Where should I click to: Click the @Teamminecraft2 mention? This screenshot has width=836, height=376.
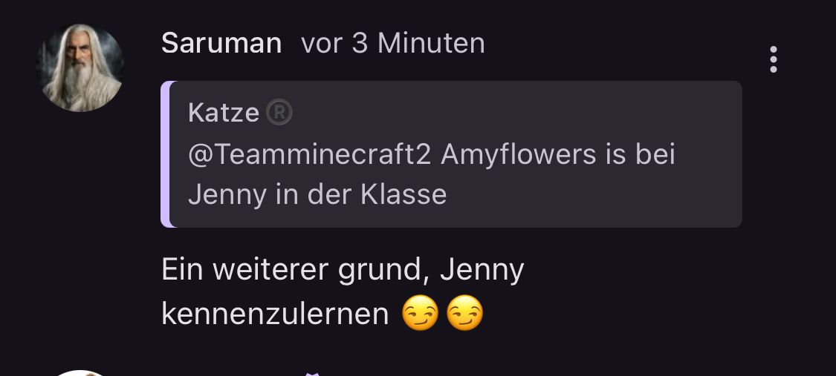click(x=309, y=155)
